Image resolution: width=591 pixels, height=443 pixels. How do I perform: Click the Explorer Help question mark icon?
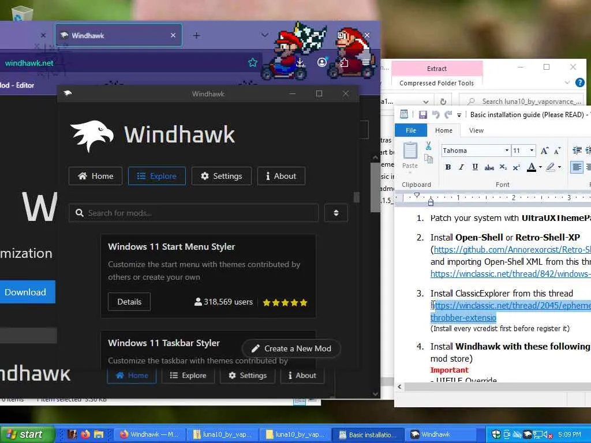coord(579,82)
